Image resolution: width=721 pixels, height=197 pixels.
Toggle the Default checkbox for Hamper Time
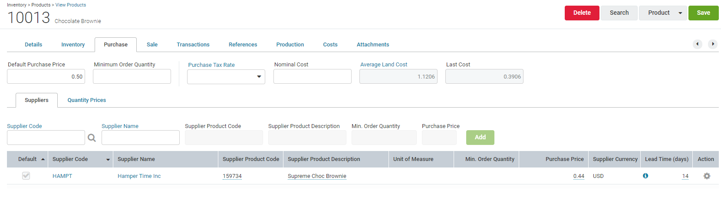(26, 176)
